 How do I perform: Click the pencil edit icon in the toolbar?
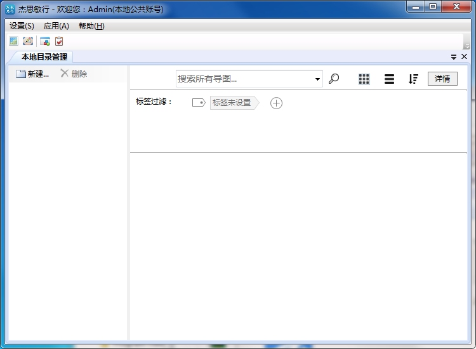[x=28, y=41]
